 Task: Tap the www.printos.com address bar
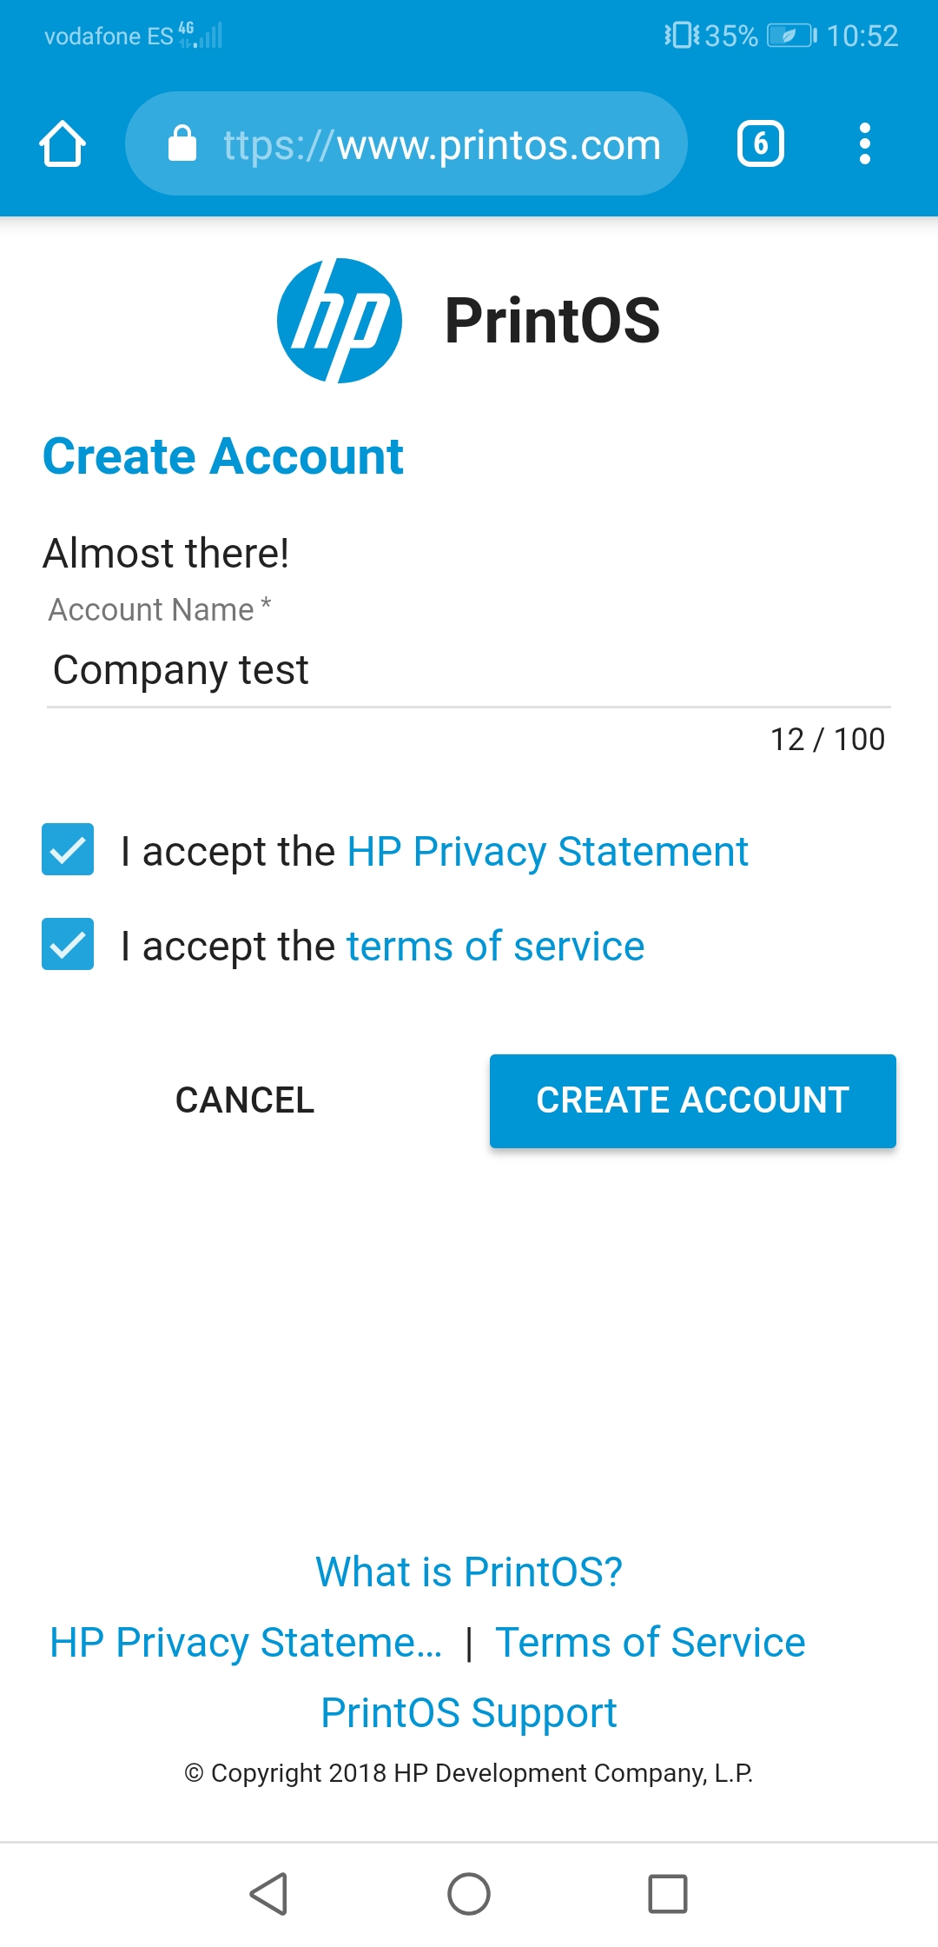(406, 143)
